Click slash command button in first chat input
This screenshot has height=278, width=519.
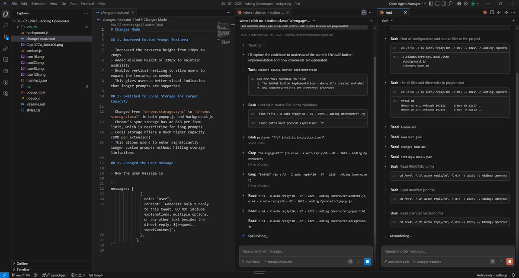click(358, 262)
